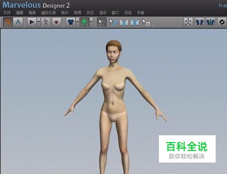Click the red record button
Image resolution: width=227 pixels, height=174 pixels.
pos(56,22)
